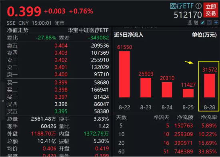Image resolution: width=220 pixels, height=157 pixels.
Task: Click the 换手 value 3.83%
Action: tap(101, 119)
